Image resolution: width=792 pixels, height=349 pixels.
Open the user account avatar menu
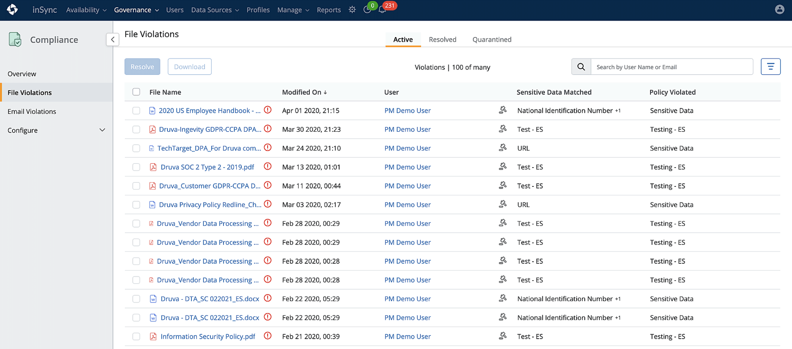point(779,9)
